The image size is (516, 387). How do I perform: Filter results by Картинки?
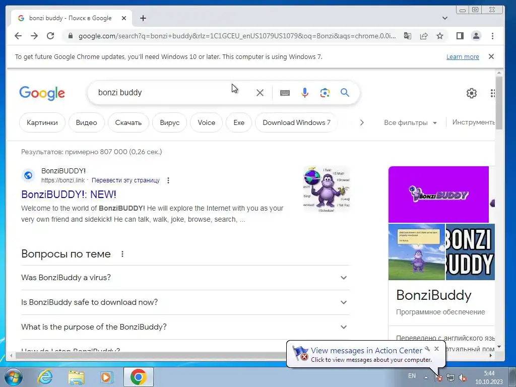(42, 122)
